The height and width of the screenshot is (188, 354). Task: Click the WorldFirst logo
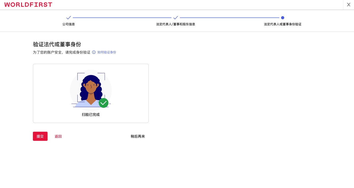click(28, 4)
